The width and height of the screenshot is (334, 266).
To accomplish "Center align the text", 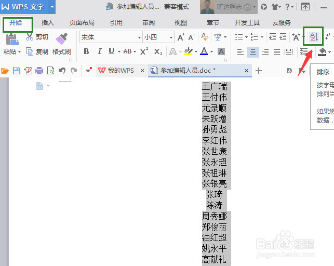I will (x=253, y=52).
